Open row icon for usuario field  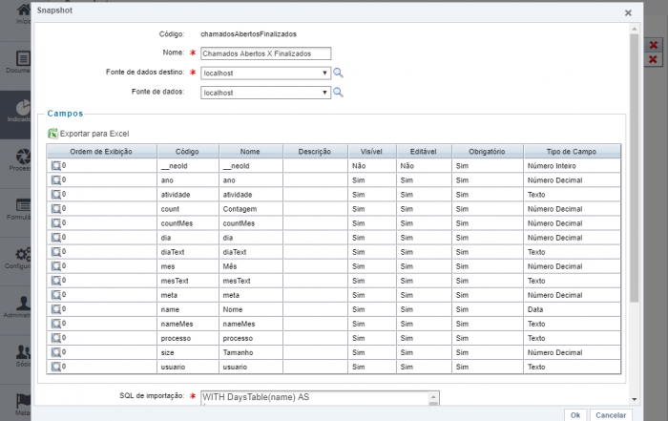pyautogui.click(x=55, y=367)
